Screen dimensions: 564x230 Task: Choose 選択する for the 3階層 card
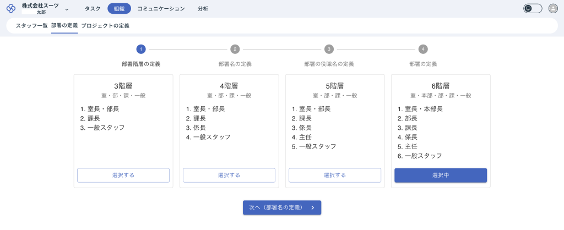(123, 175)
